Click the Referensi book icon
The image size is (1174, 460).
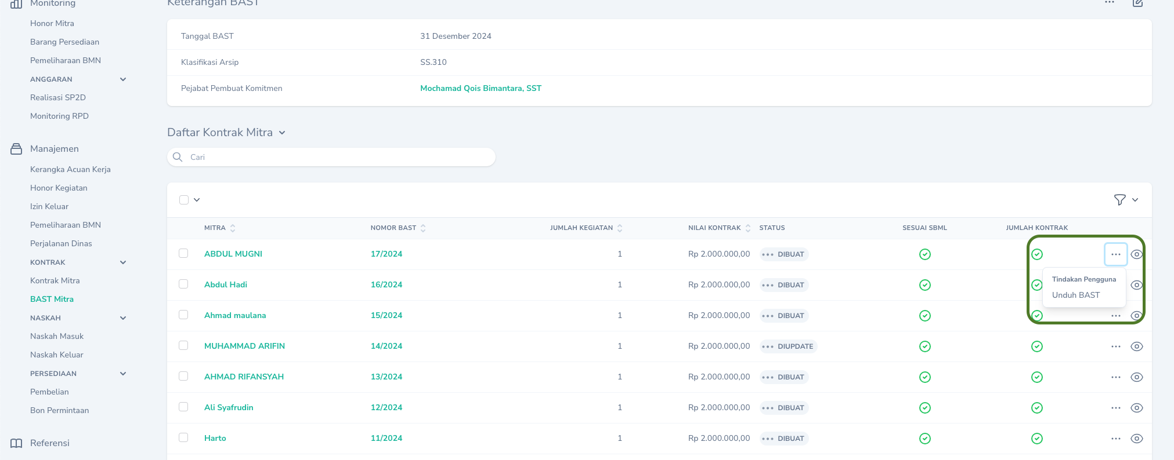click(16, 443)
